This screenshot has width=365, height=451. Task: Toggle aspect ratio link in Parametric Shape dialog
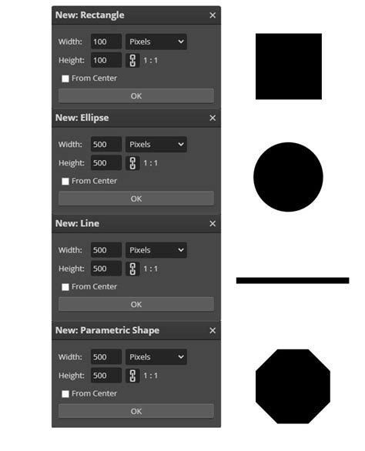pos(132,376)
